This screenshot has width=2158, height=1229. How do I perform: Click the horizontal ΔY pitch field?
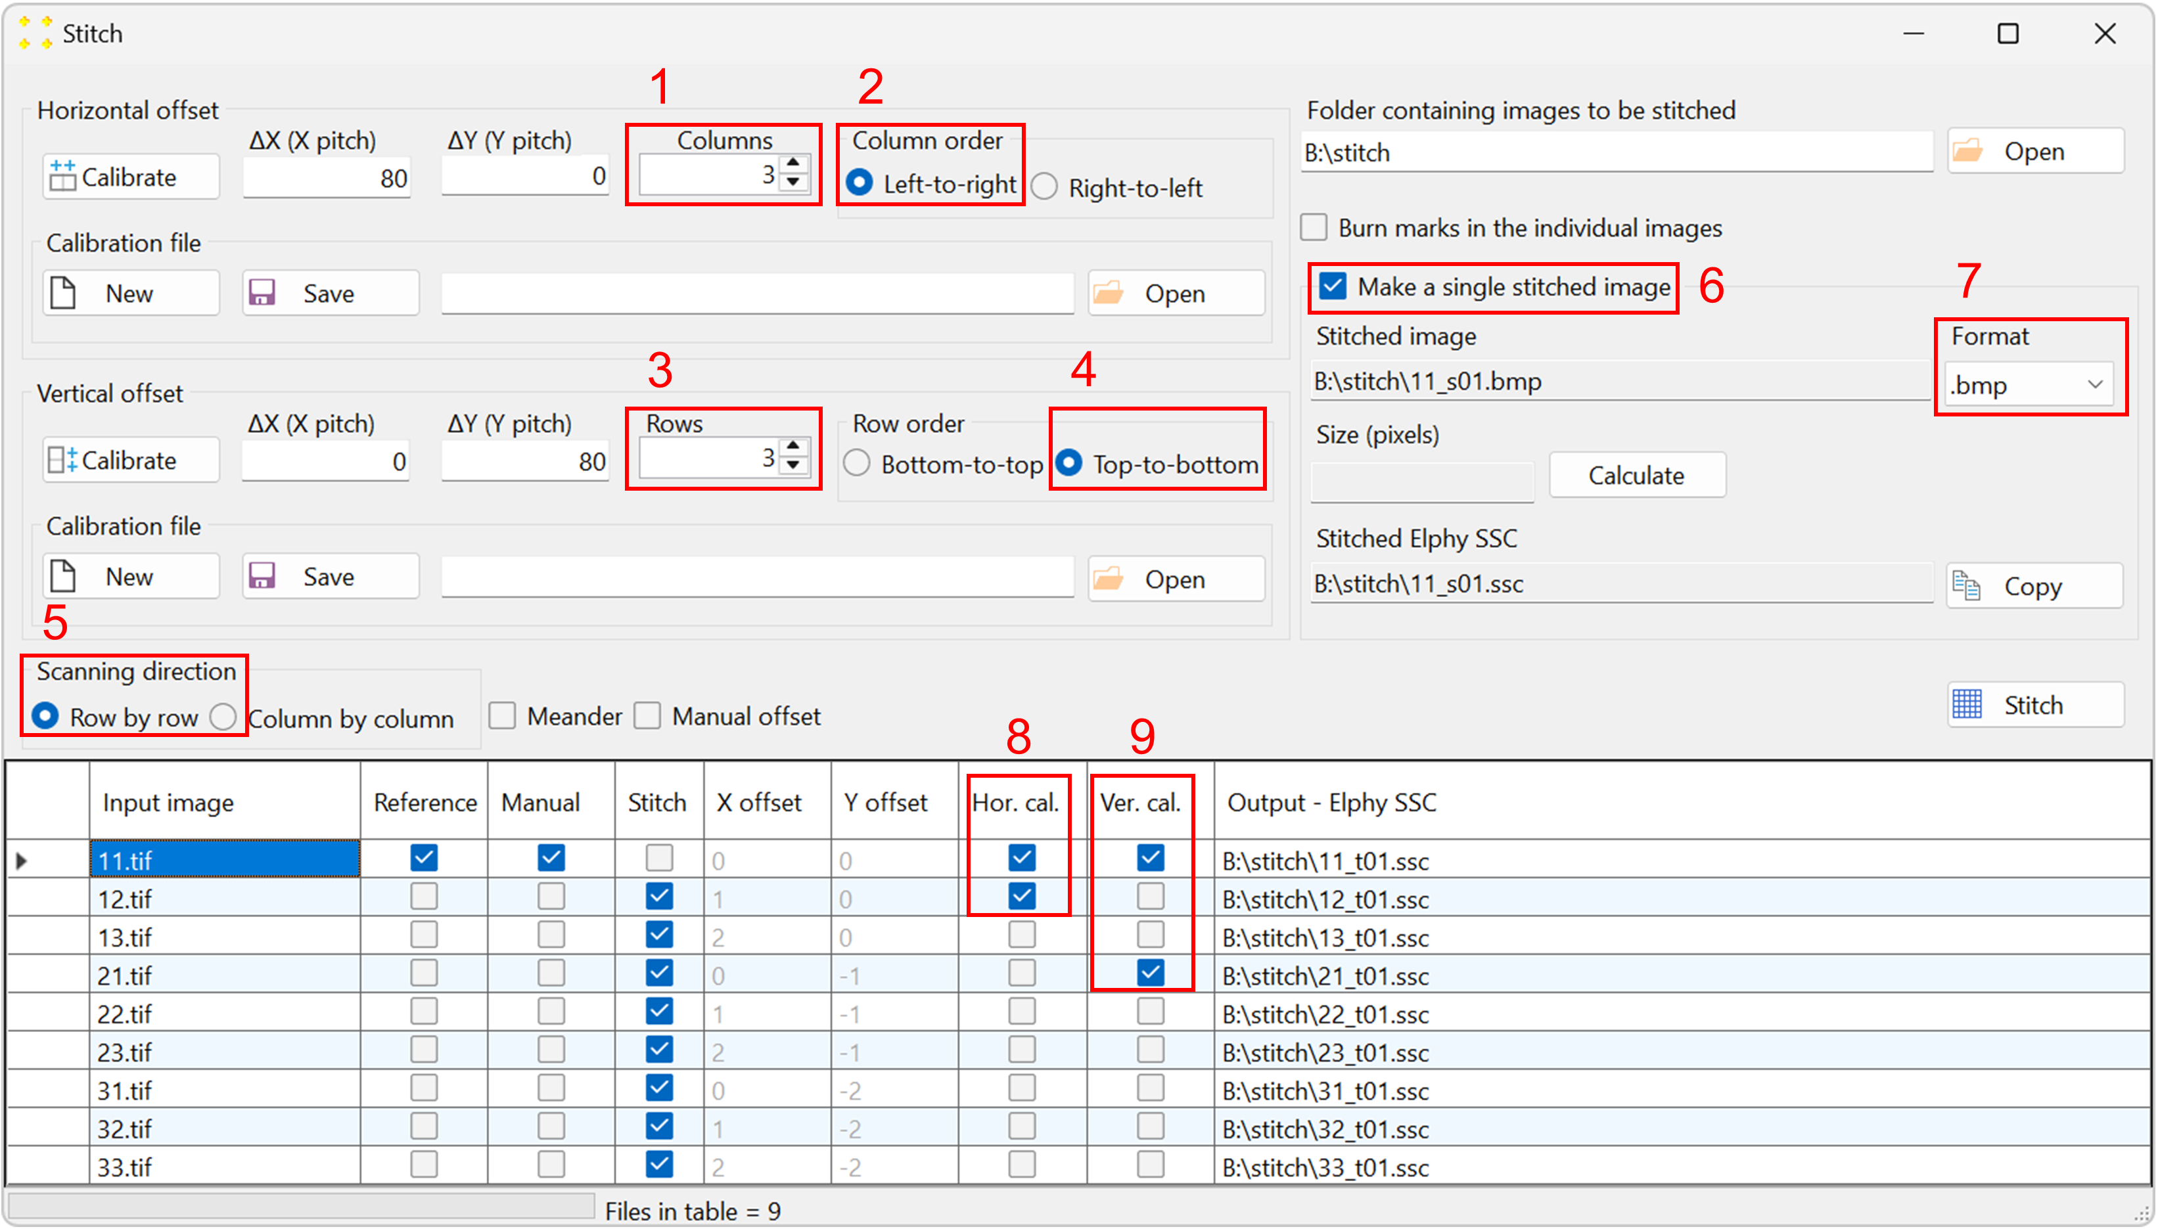click(x=525, y=175)
